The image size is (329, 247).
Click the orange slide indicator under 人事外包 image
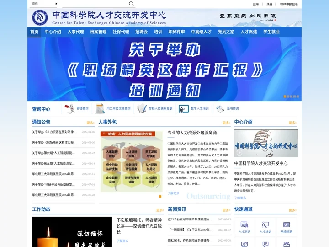[x=160, y=196]
